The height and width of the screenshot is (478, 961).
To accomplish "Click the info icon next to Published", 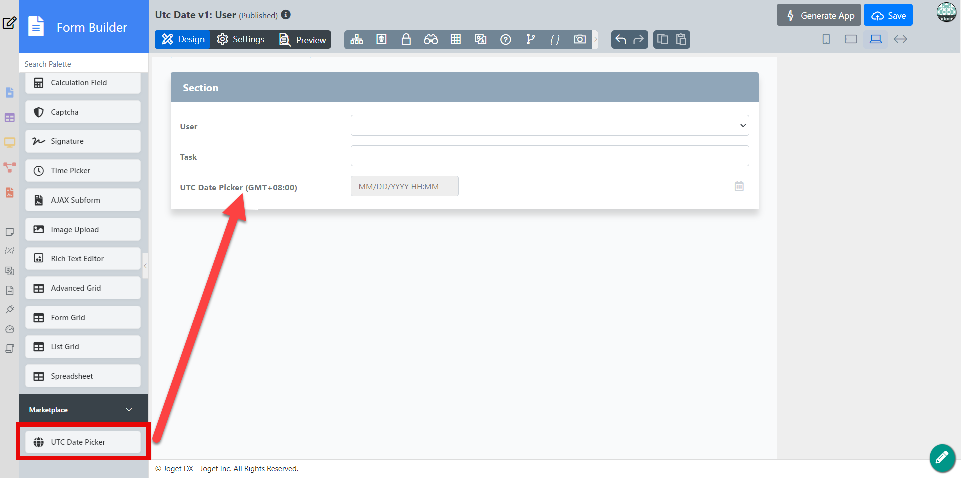I will point(286,15).
